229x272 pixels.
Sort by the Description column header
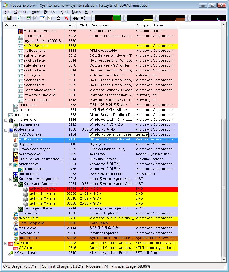point(112,25)
